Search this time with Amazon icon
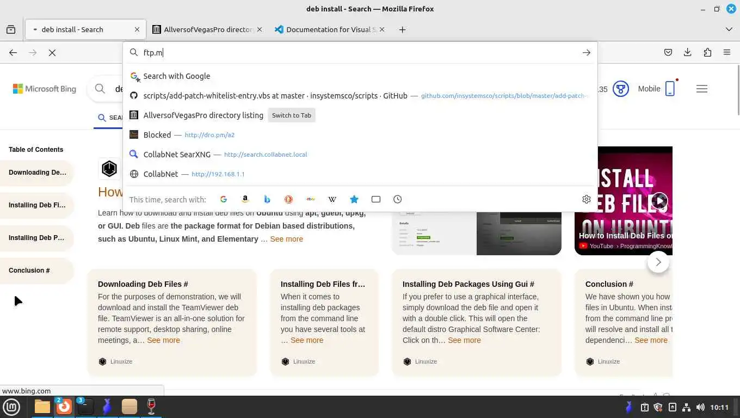740x418 pixels. (x=245, y=199)
